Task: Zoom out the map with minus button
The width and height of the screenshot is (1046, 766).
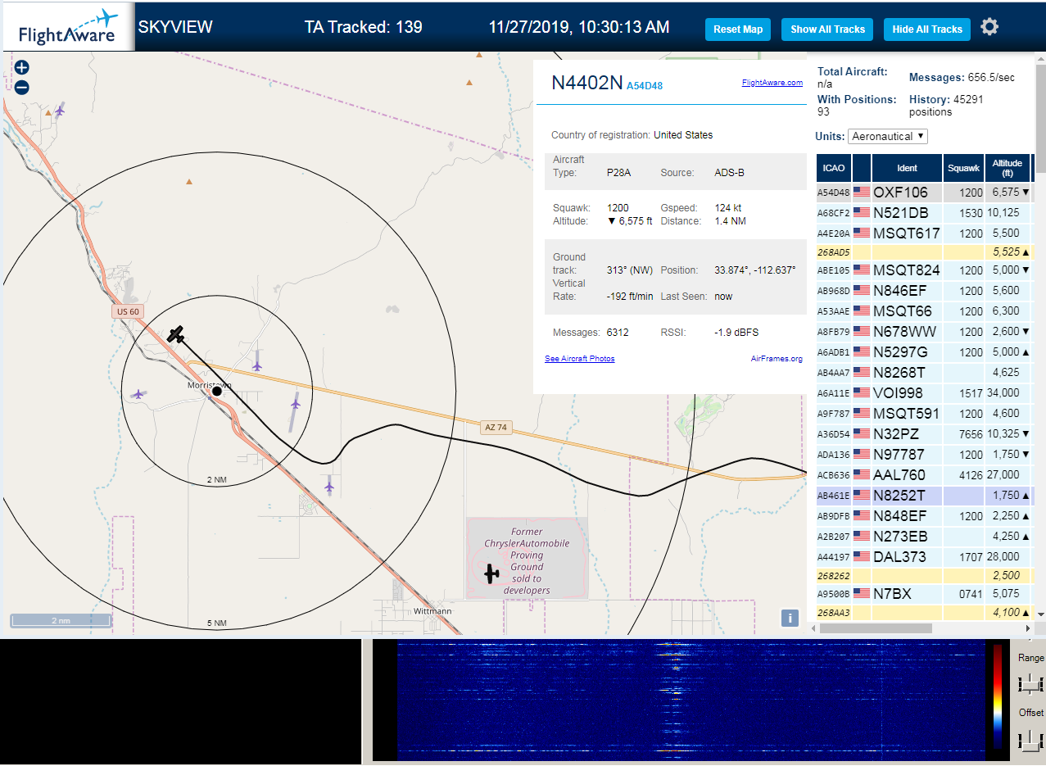Action: pyautogui.click(x=22, y=88)
